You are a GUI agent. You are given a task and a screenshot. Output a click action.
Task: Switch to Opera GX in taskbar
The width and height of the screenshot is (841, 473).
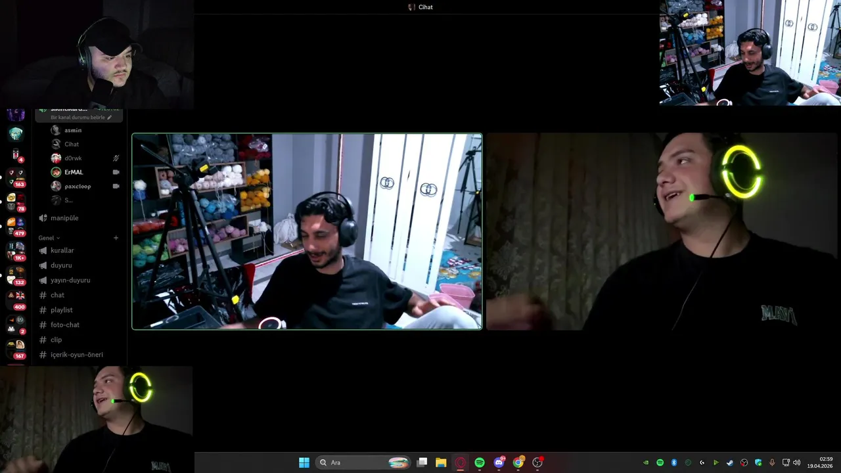[460, 462]
